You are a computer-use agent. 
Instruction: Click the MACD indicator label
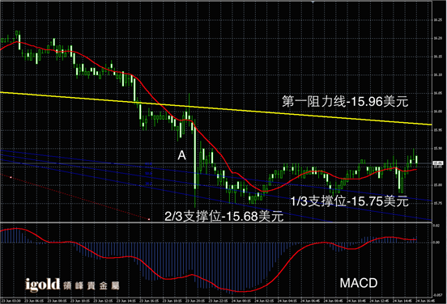pos(359,283)
